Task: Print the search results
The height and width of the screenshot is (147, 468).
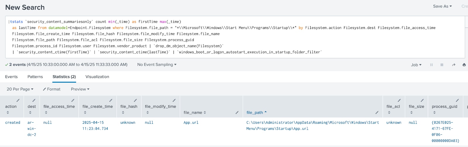Action: 464,65
